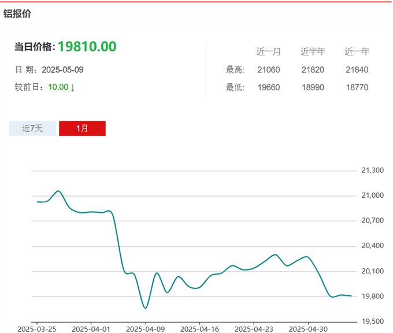Select the 近一年 column header

point(357,51)
